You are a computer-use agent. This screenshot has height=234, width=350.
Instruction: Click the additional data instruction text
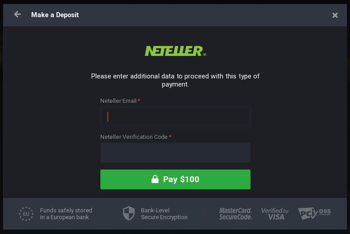pos(175,80)
